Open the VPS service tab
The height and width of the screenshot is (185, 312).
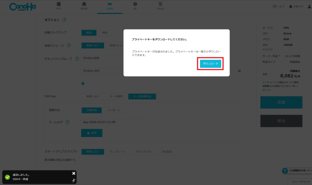pos(58,6)
